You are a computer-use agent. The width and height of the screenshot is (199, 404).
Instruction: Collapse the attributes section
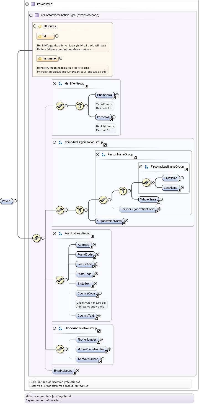[x=35, y=26]
